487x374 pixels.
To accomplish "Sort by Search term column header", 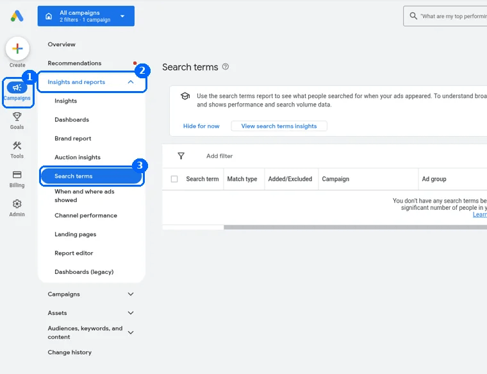I will coord(202,179).
